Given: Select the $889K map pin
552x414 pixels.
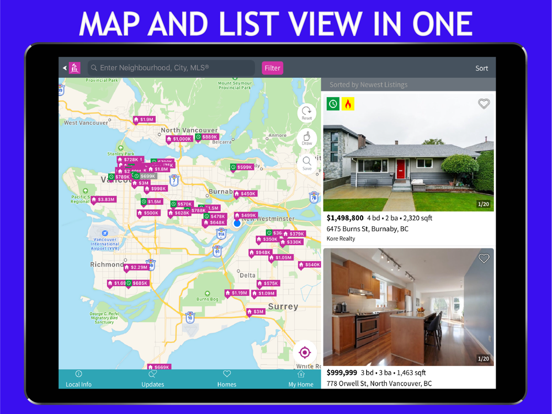Looking at the screenshot, I should (207, 137).
